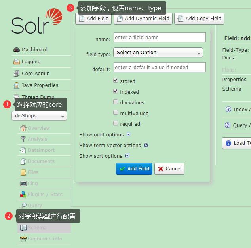Focus the field name input
The image size is (251, 248).
click(160, 38)
